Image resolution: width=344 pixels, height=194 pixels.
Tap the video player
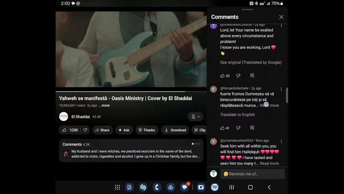click(131, 49)
